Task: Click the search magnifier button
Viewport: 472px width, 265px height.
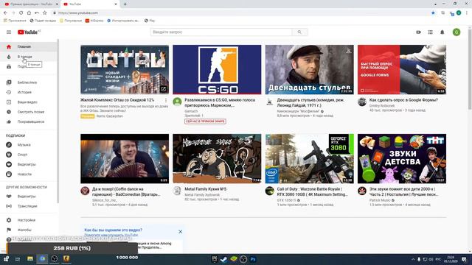Action: point(299,32)
